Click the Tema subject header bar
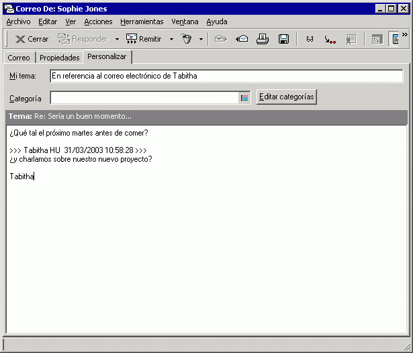 [x=207, y=116]
